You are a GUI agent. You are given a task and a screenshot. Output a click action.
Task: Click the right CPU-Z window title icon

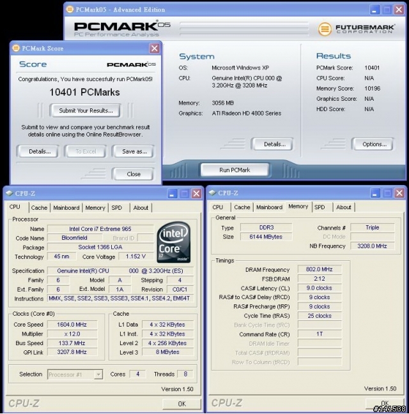pos(212,193)
